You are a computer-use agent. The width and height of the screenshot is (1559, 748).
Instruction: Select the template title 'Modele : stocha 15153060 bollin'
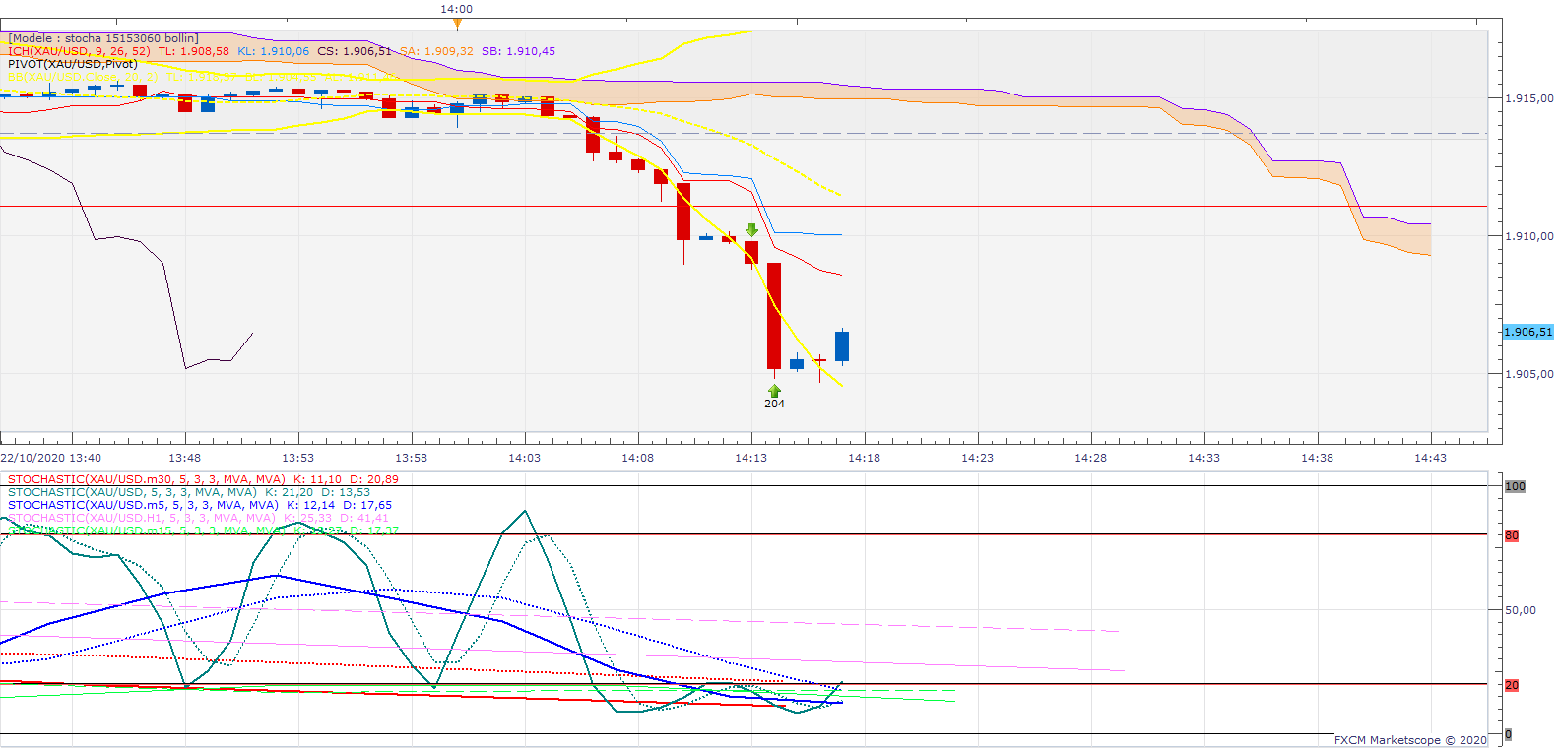(103, 38)
